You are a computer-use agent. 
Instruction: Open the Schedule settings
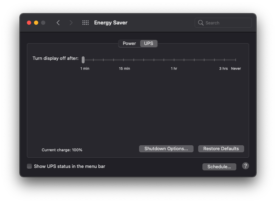pos(219,167)
